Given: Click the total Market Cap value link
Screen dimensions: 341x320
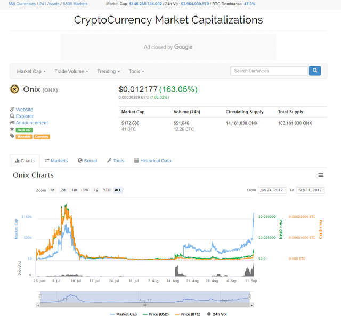Looking at the screenshot, I should (145, 4).
